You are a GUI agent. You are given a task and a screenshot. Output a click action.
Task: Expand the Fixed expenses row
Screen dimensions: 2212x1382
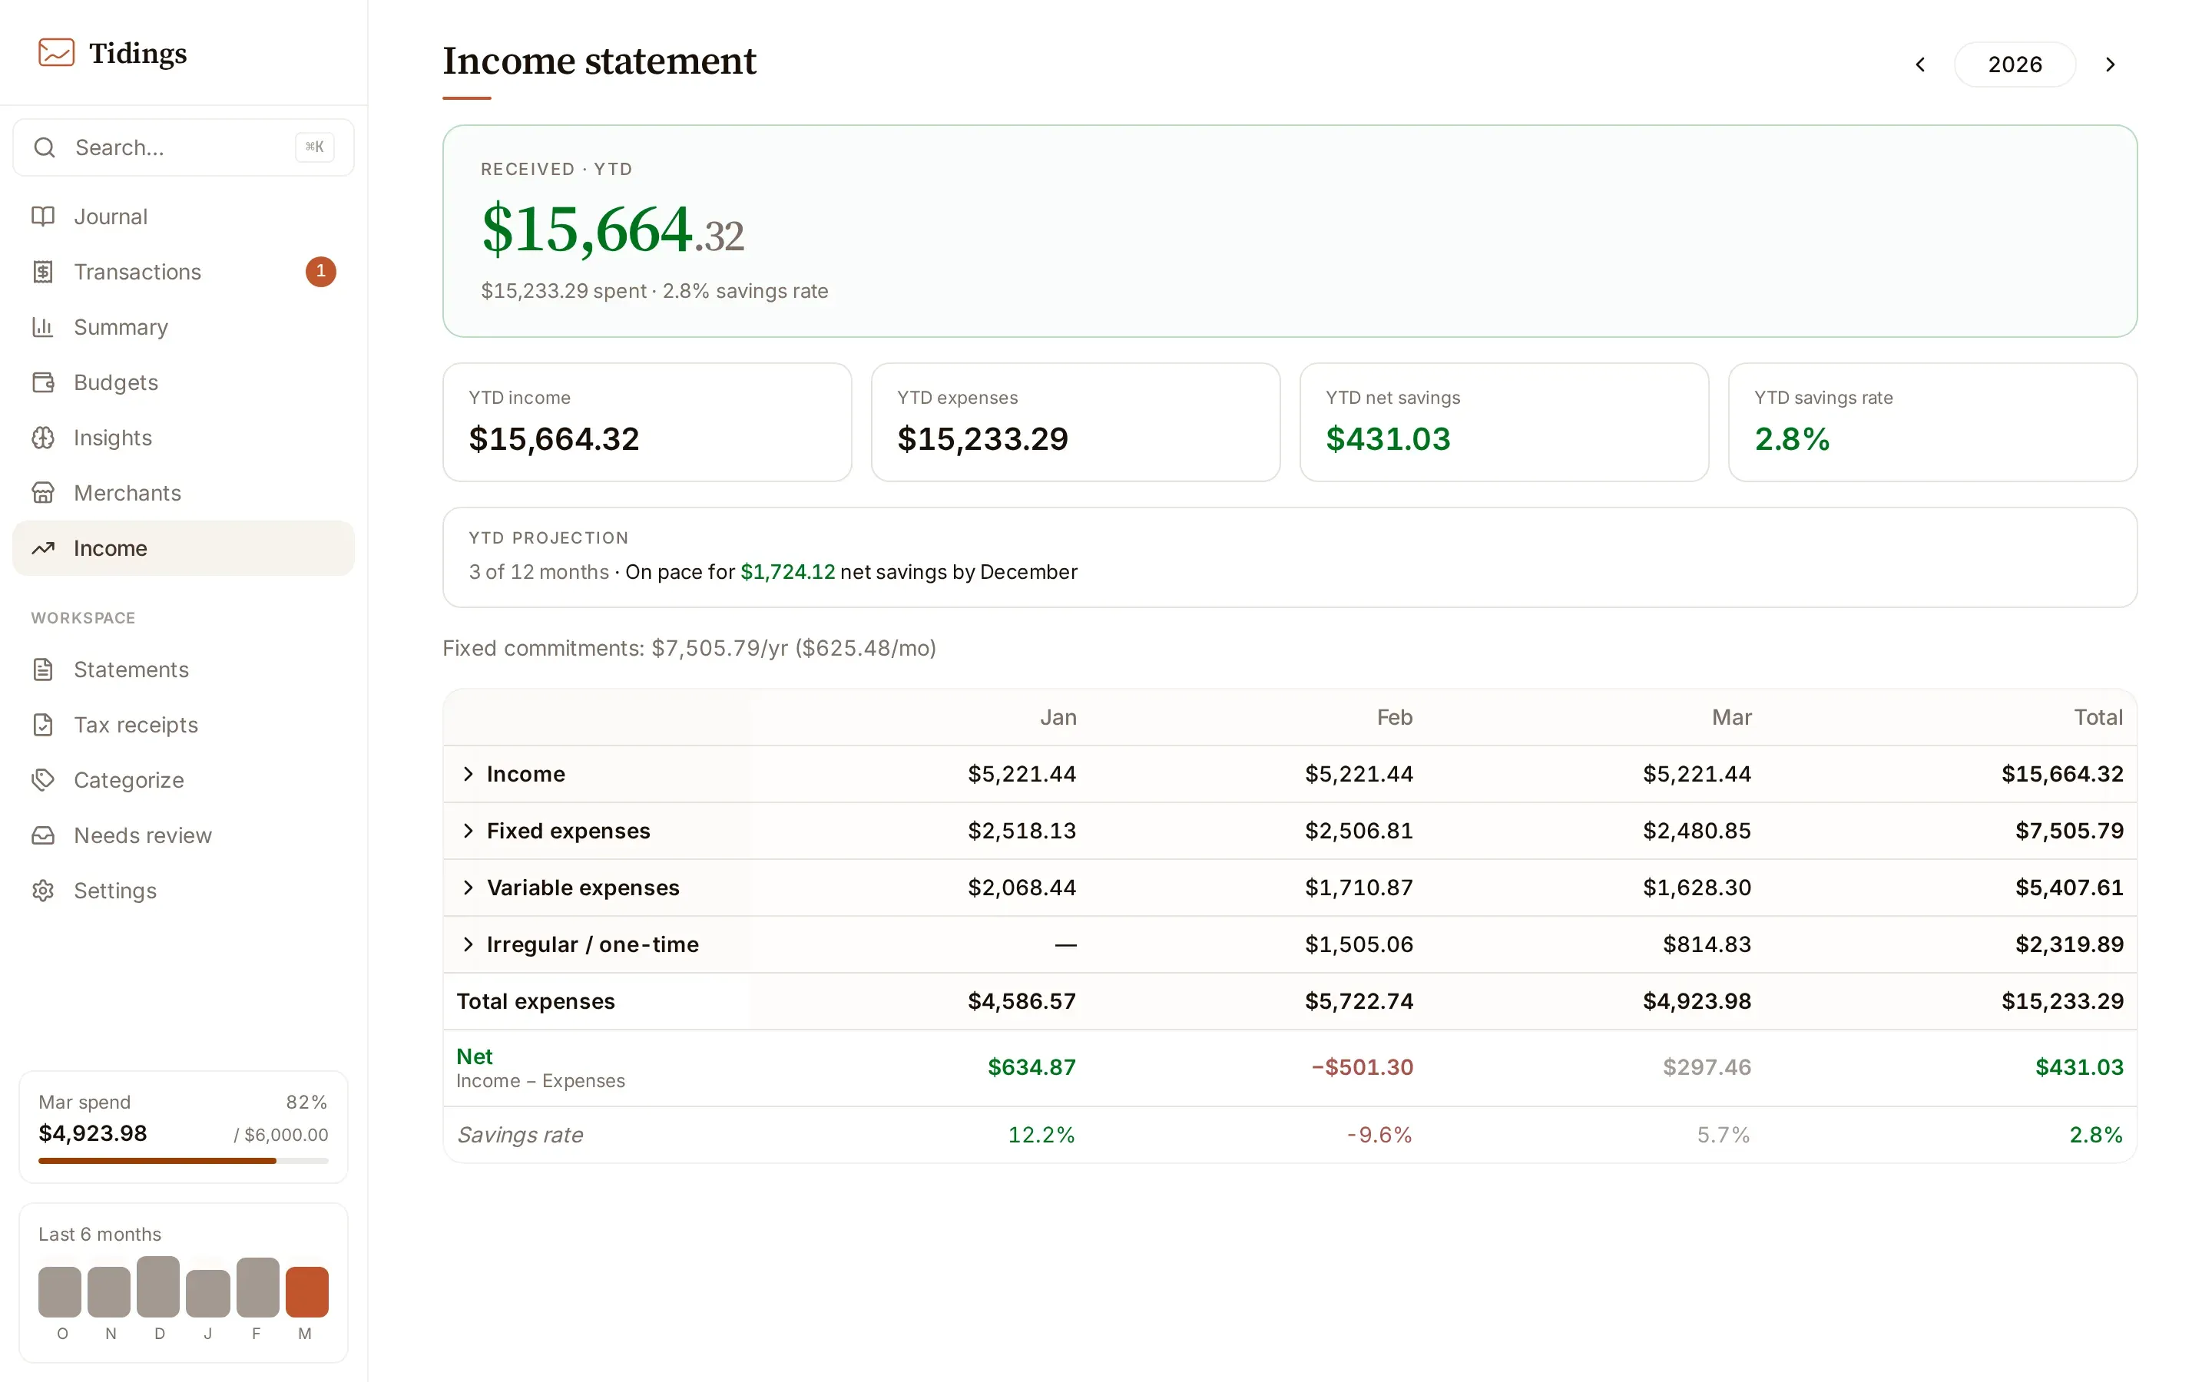click(x=468, y=831)
